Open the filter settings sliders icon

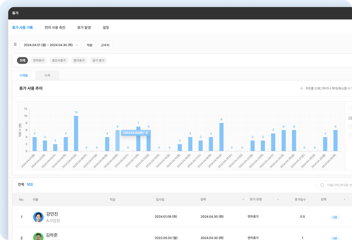point(15,44)
